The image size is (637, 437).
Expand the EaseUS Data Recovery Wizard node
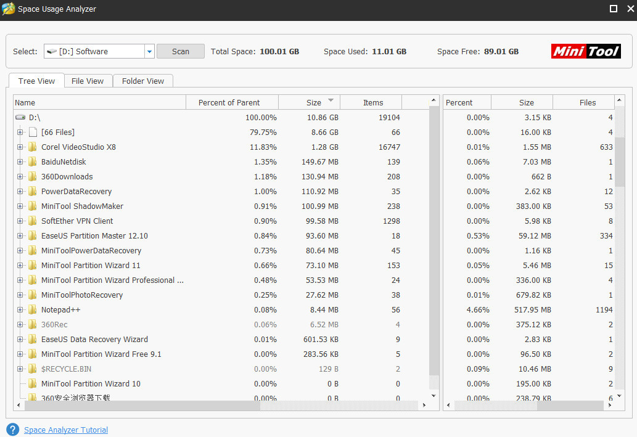coord(20,340)
